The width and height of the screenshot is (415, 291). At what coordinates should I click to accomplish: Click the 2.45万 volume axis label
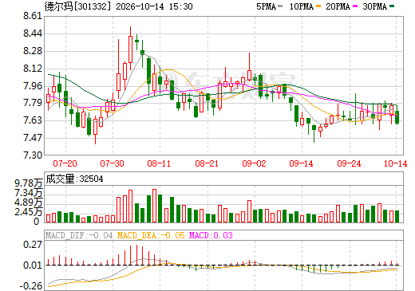28,212
